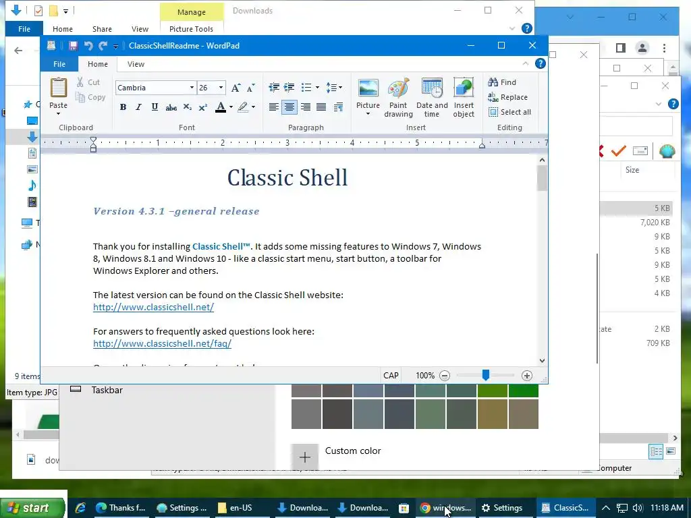Screen dimensions: 691x518
Task: Select the golden-brown accent color swatch
Action: click(x=492, y=414)
